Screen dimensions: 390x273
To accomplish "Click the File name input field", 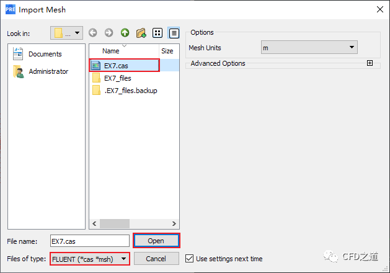I will [x=90, y=241].
